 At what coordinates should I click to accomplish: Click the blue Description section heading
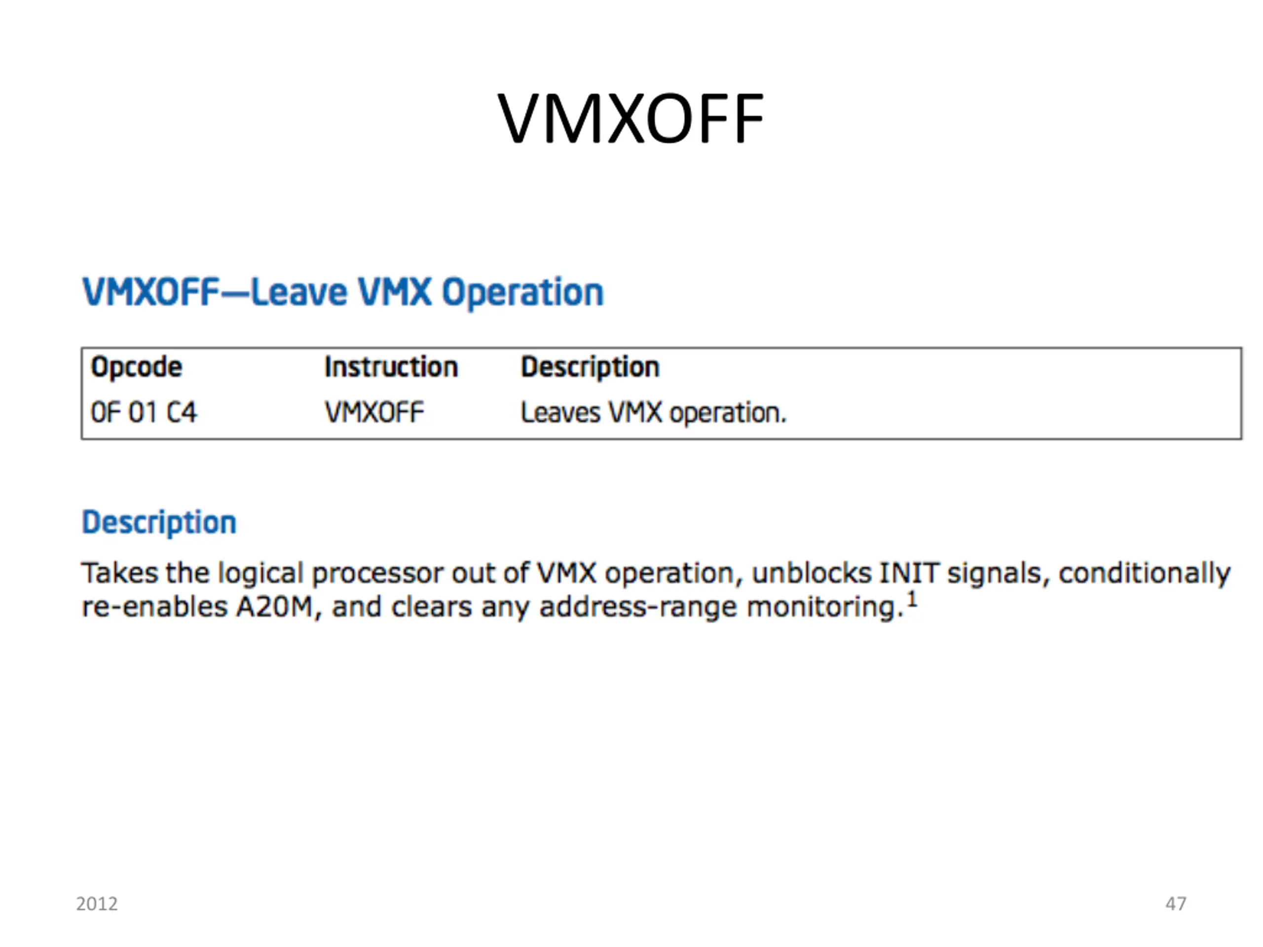tap(159, 522)
